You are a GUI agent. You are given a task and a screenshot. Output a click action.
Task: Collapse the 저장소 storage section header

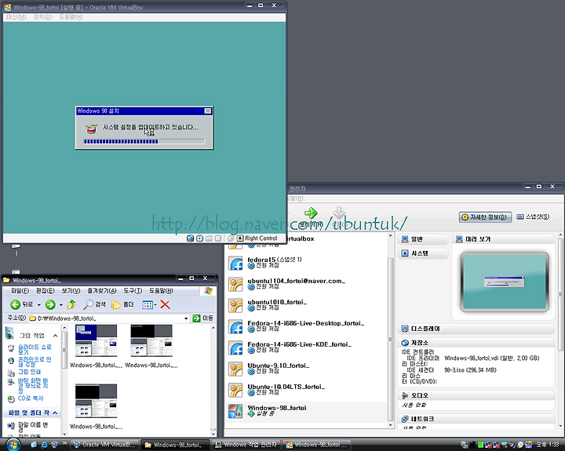click(x=476, y=343)
